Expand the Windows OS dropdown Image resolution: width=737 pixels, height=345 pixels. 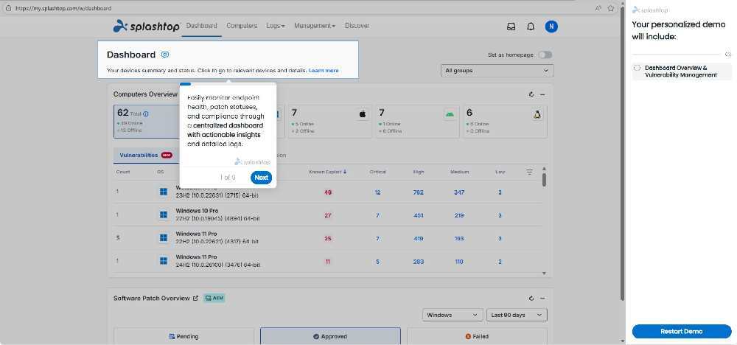click(x=453, y=315)
